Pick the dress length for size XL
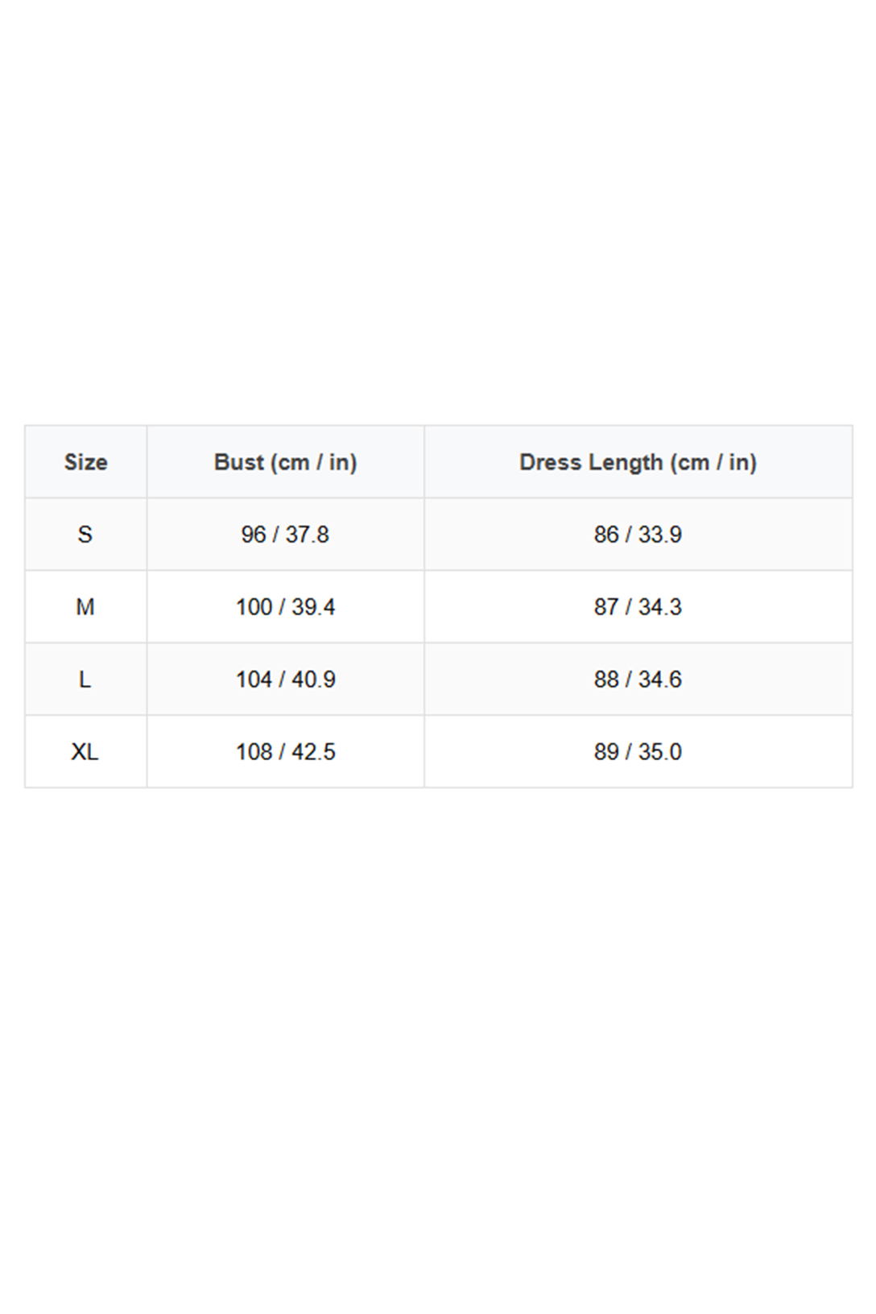 pyautogui.click(x=638, y=752)
